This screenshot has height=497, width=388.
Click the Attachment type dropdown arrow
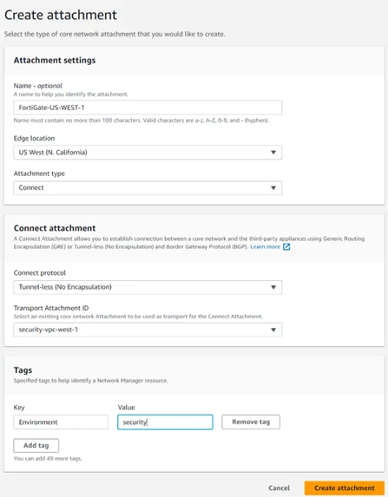coord(273,188)
